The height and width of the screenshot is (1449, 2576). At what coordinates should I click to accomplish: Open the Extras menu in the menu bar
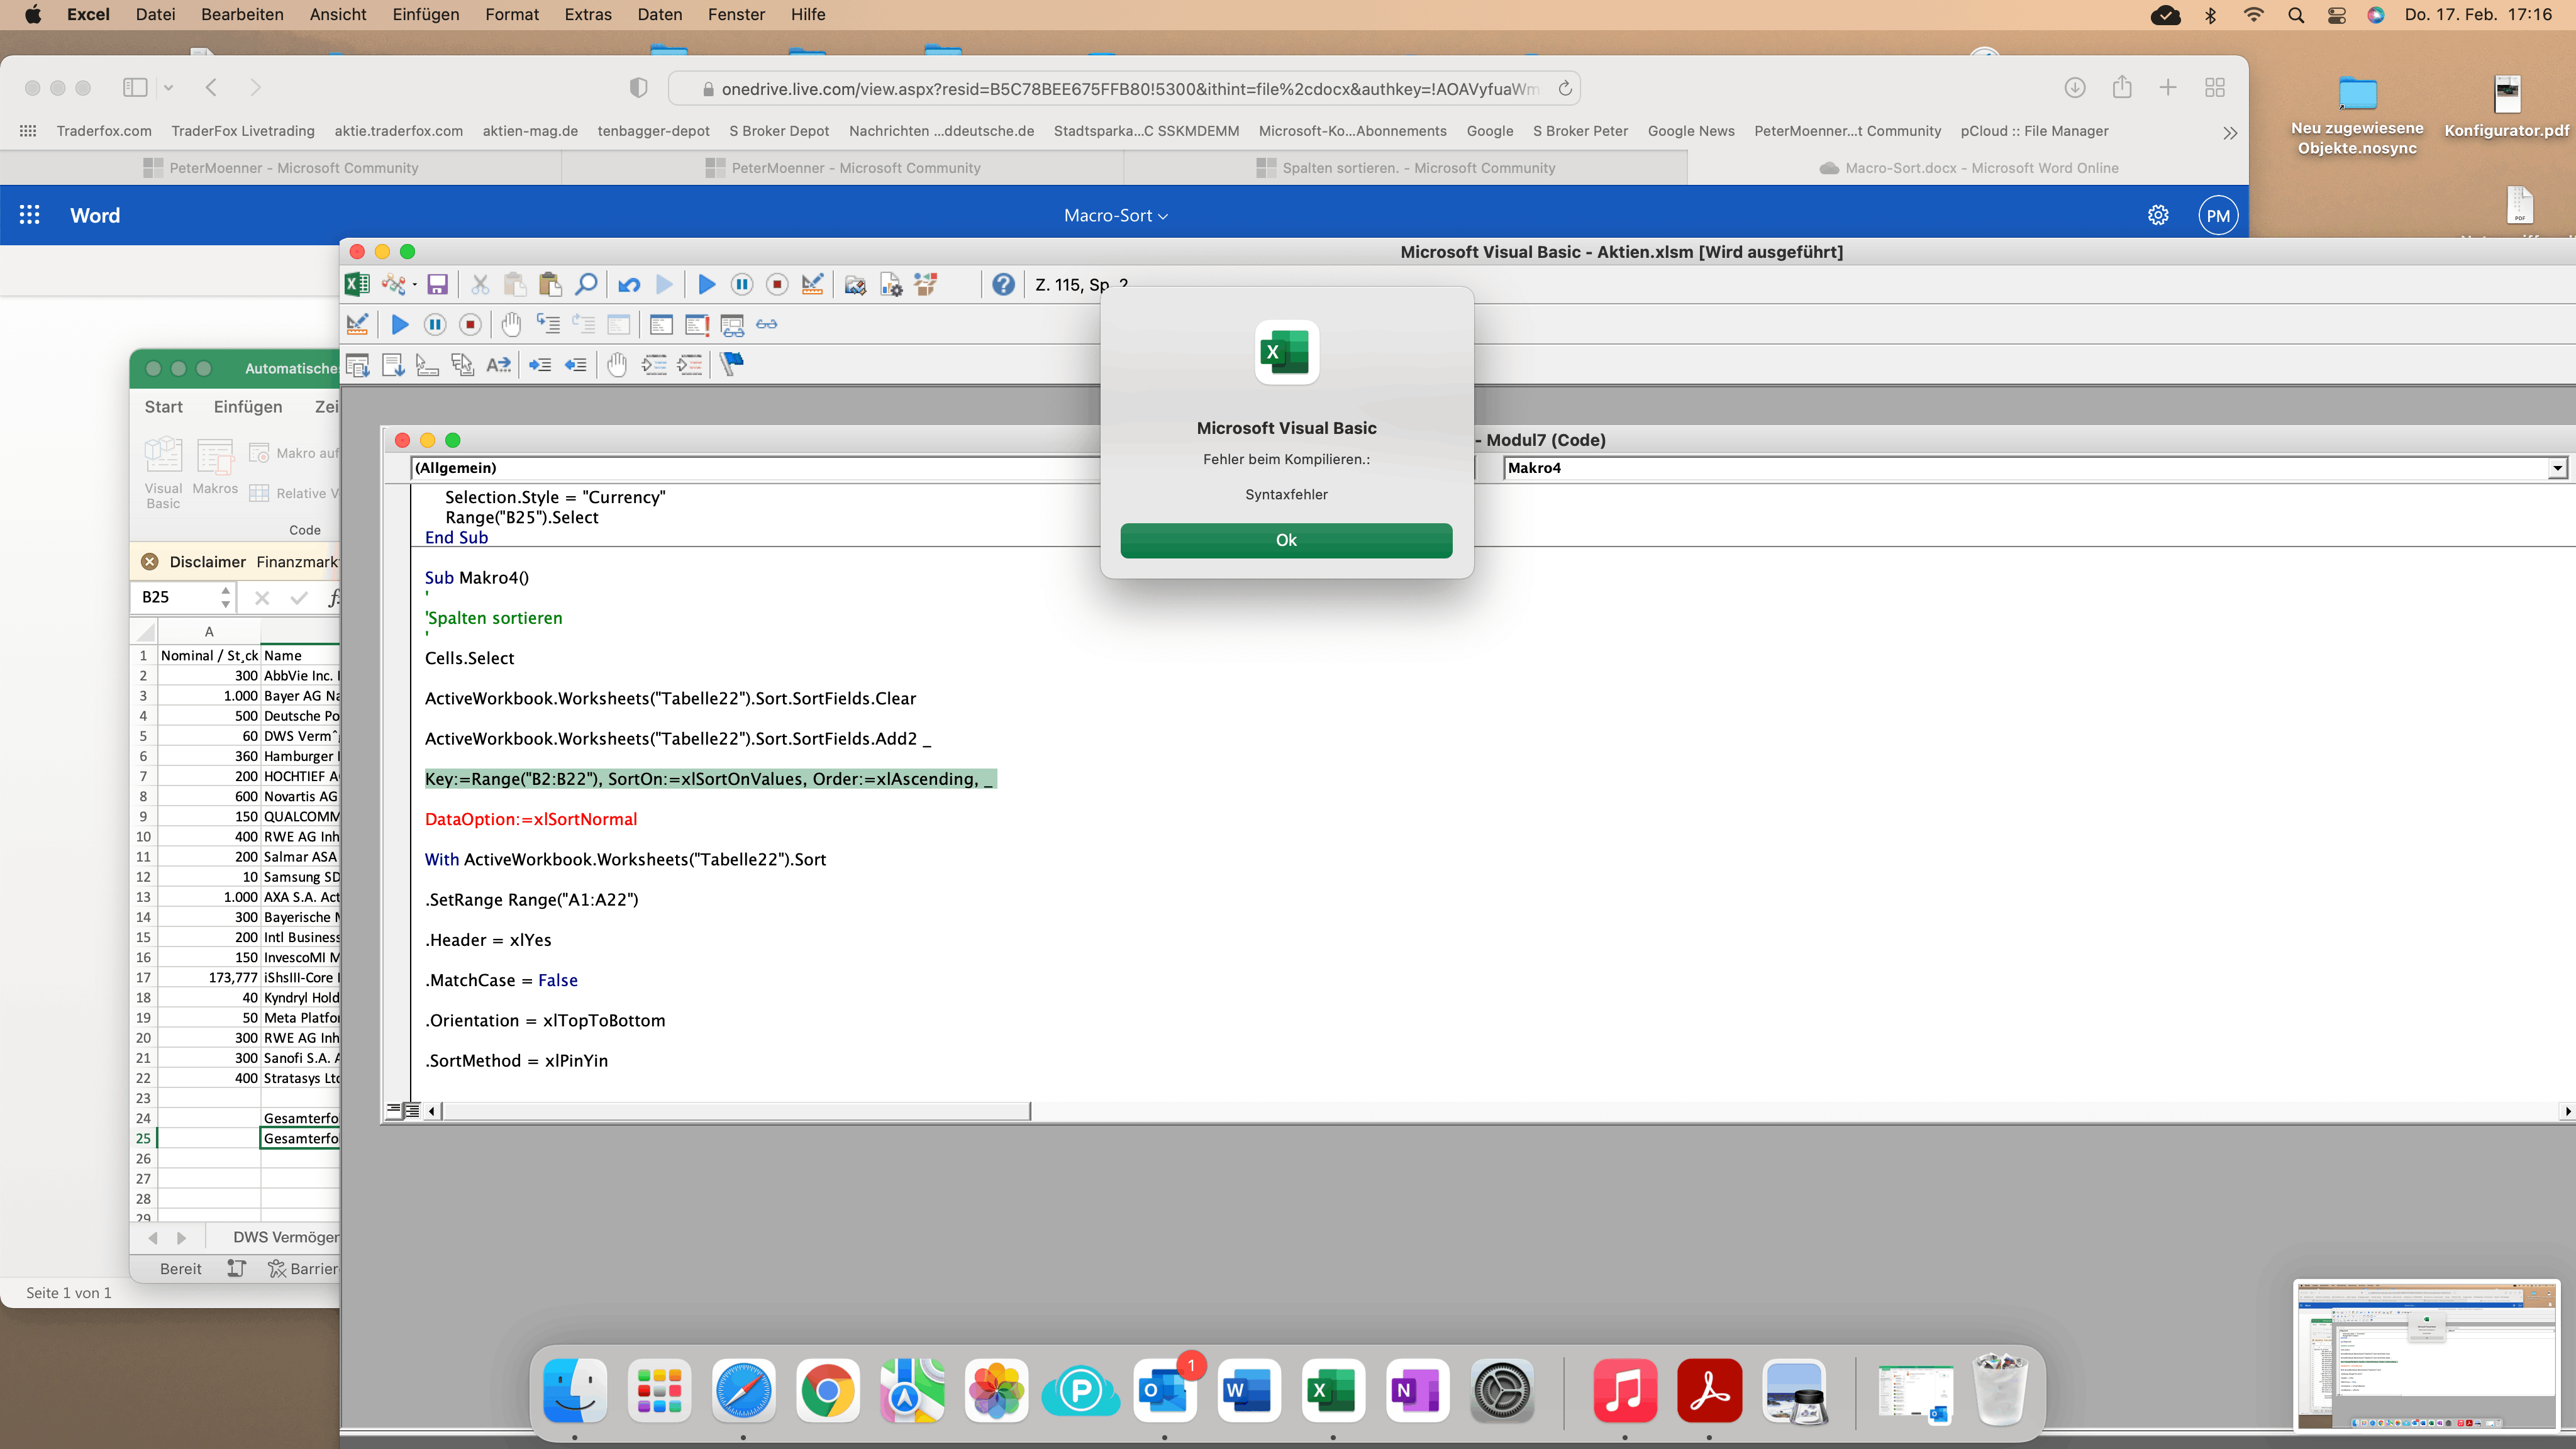click(x=588, y=15)
